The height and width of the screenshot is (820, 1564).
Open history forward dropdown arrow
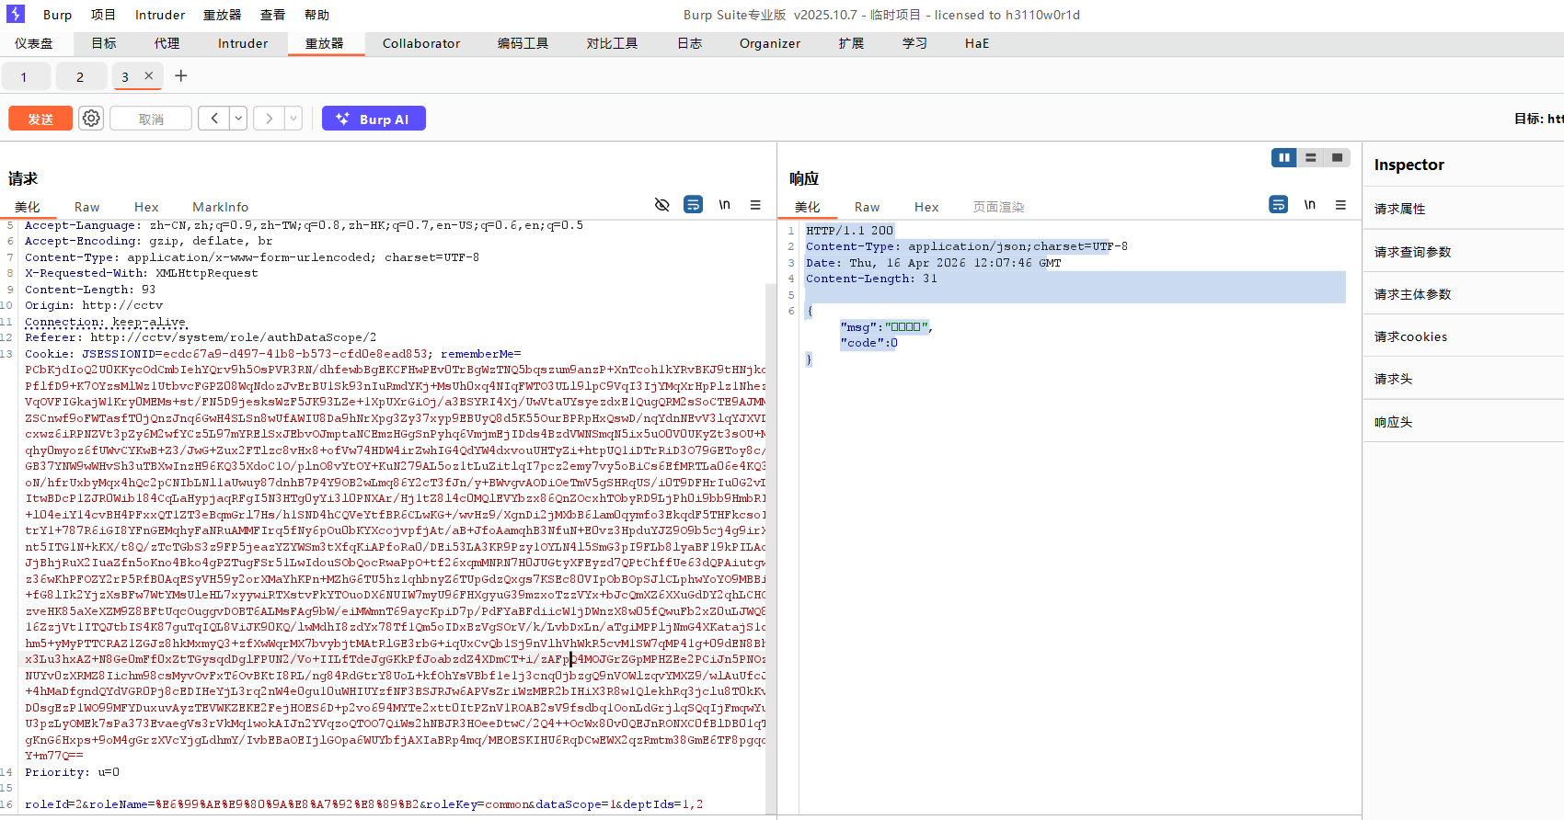(293, 119)
